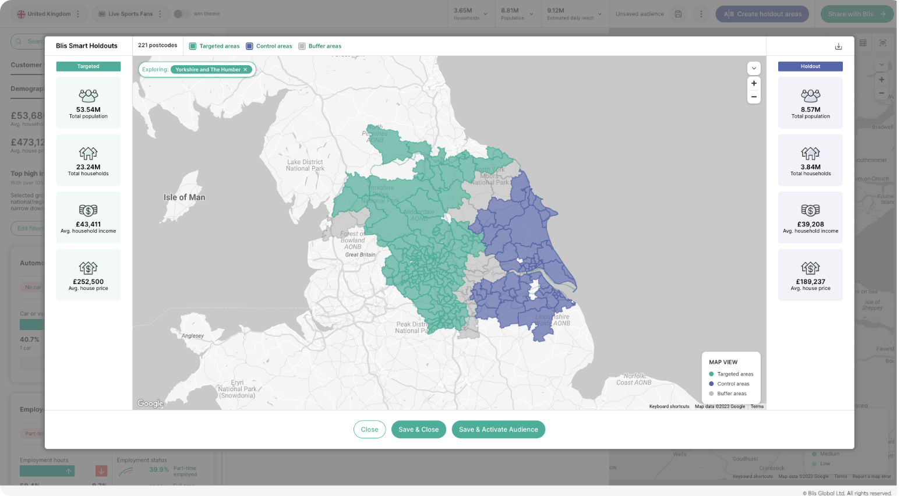The width and height of the screenshot is (904, 496).
Task: Click Share with Blis button
Action: [856, 14]
